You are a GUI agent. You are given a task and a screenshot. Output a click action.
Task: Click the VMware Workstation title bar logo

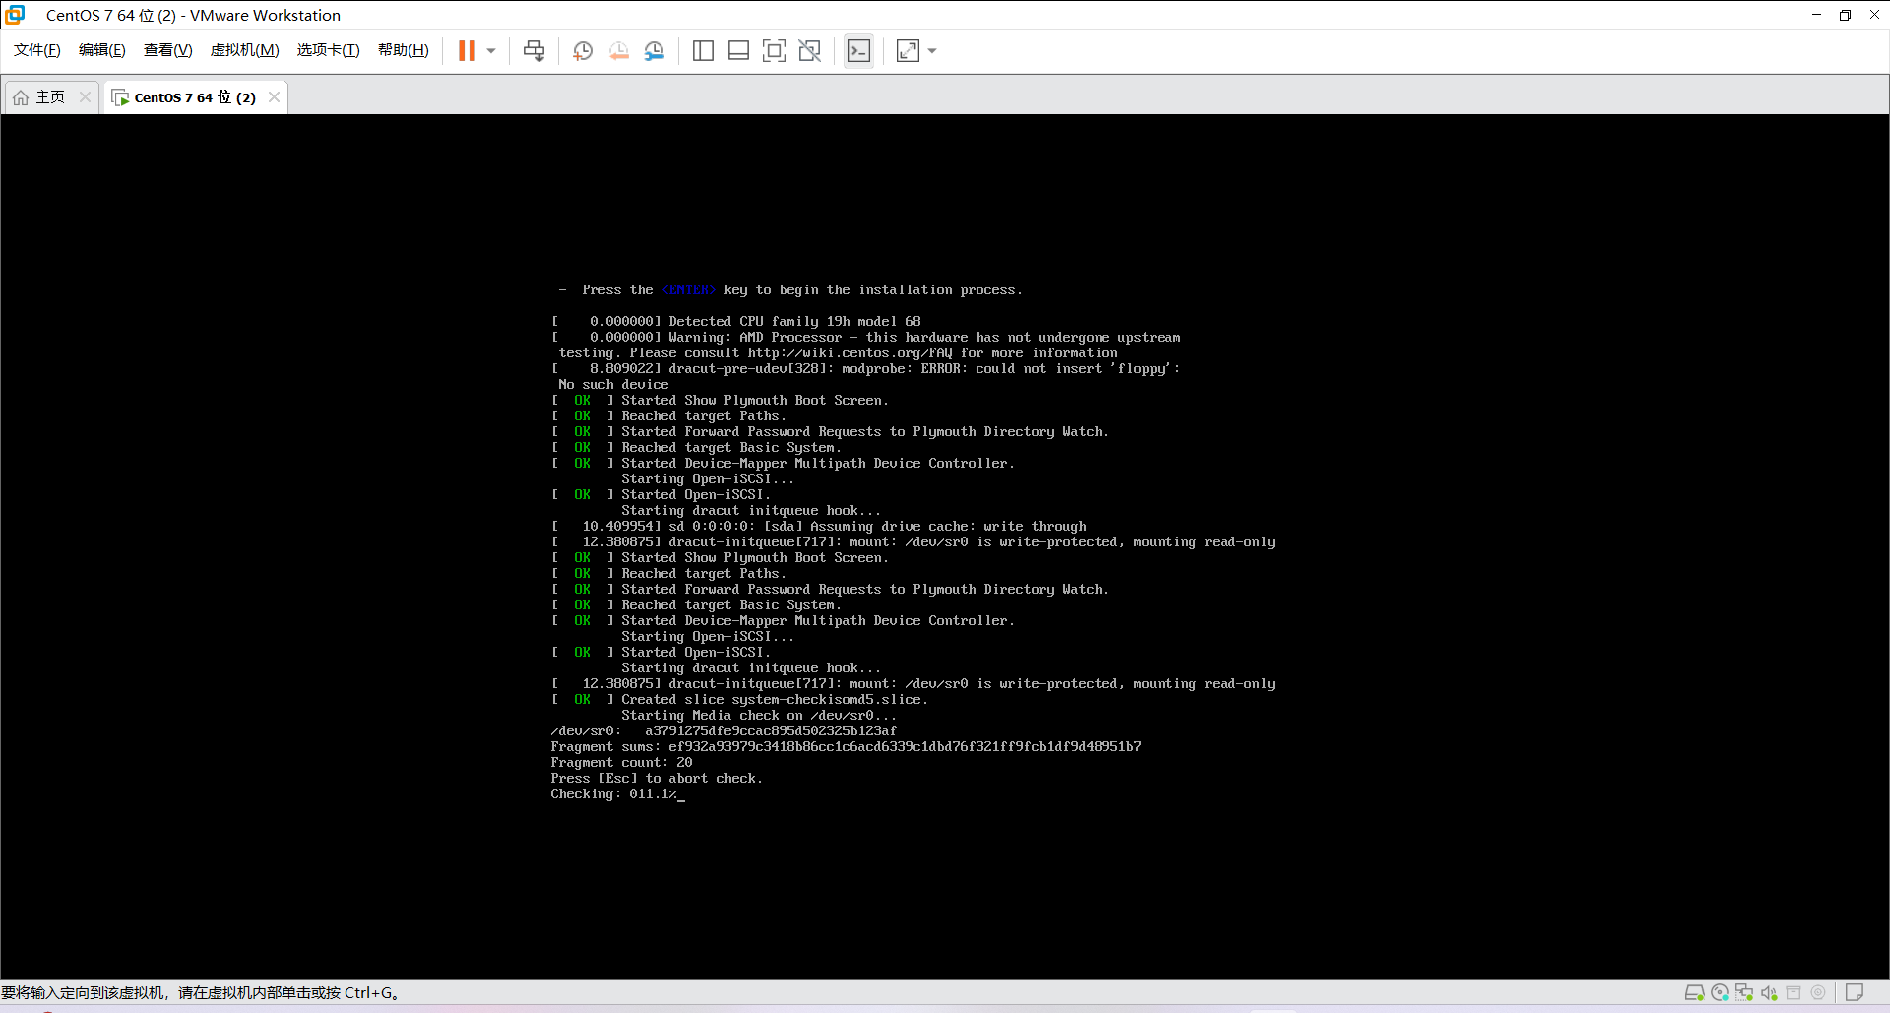[15, 15]
